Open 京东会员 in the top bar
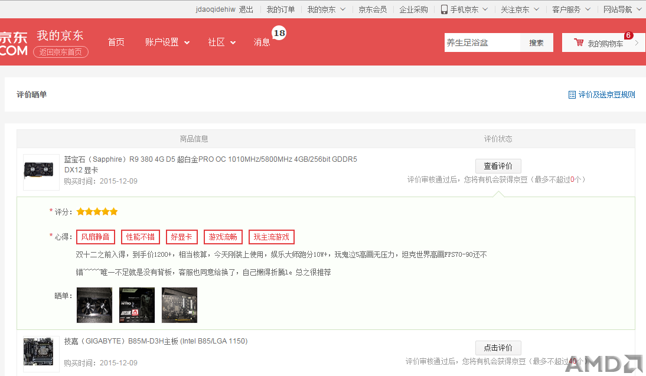Screen dimensions: 646x376 (373, 9)
